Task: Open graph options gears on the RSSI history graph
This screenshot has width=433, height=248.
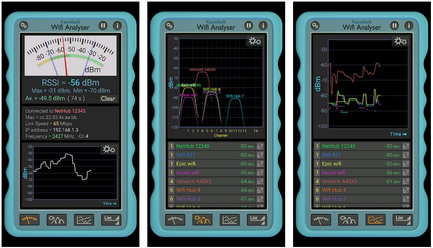Action: click(x=109, y=149)
